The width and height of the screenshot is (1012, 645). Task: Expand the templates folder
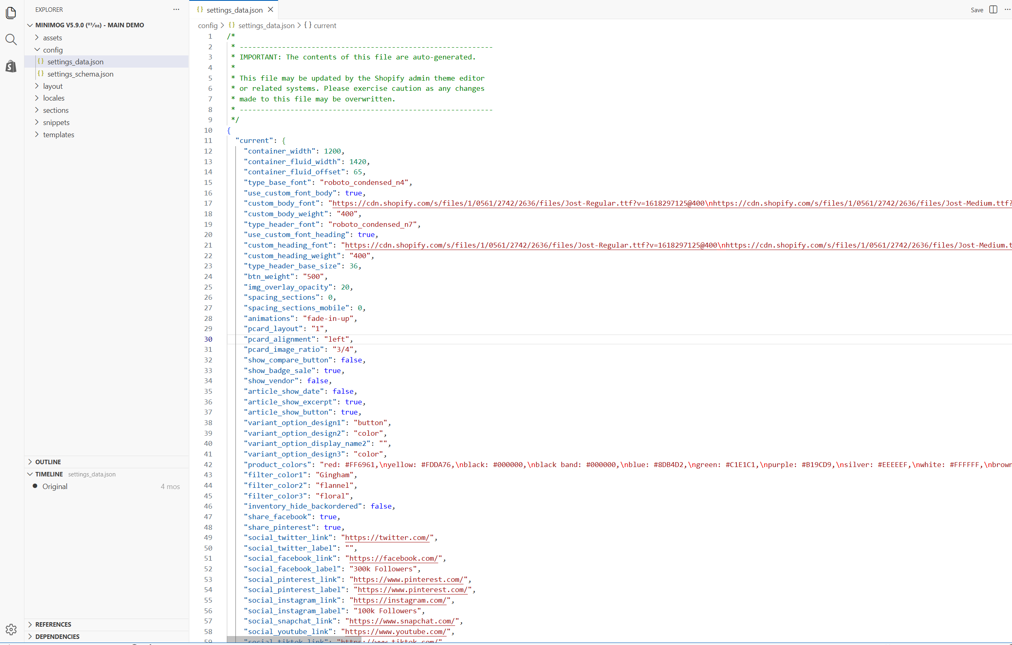click(59, 134)
